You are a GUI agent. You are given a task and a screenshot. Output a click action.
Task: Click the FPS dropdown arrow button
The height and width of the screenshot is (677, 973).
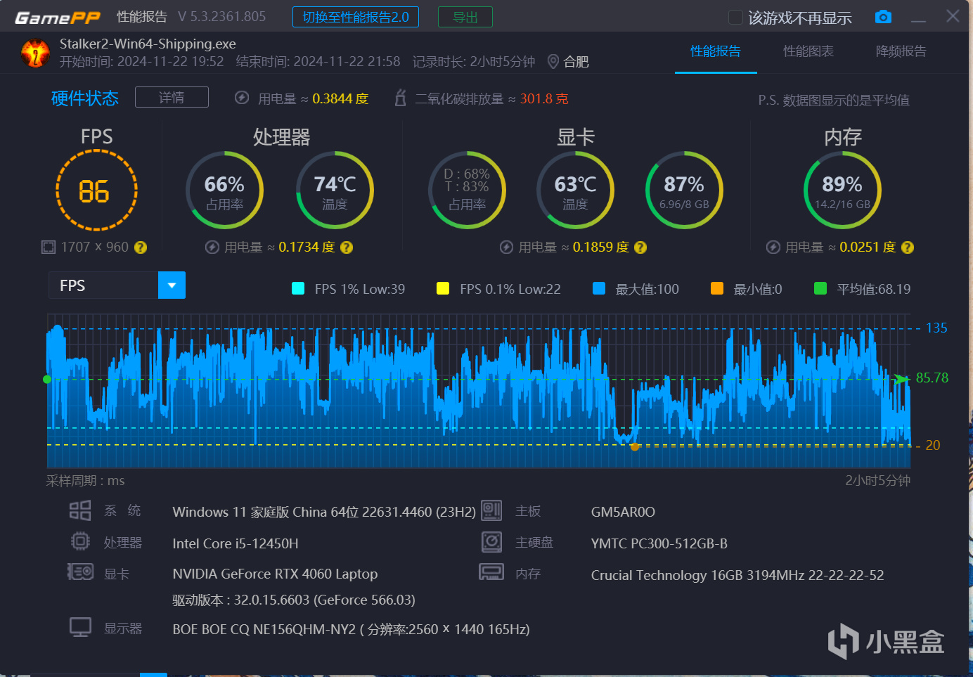[x=172, y=285]
